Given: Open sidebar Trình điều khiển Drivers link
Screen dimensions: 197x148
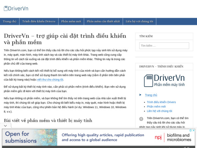Looking at the screenshot, I should 161,102.
